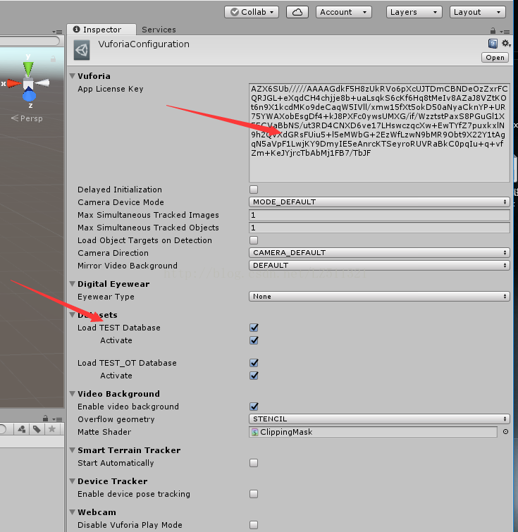Image resolution: width=518 pixels, height=532 pixels.
Task: Click inside the App License Key text area
Action: [x=379, y=132]
